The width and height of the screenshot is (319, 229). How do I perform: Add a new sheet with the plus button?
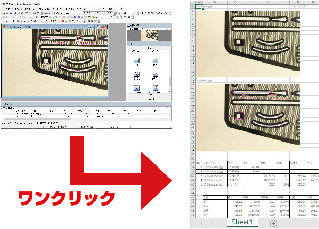tap(273, 223)
